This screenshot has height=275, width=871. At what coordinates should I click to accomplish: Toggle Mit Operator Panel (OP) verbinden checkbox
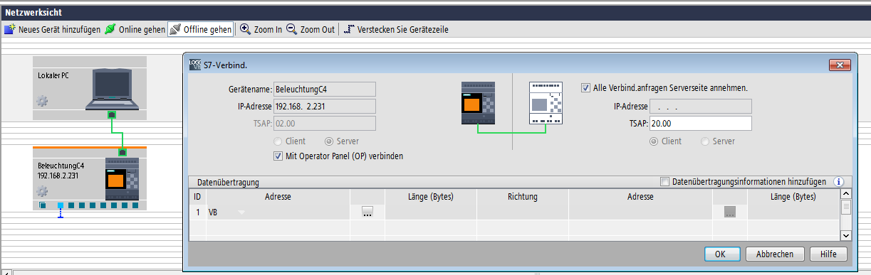point(278,156)
